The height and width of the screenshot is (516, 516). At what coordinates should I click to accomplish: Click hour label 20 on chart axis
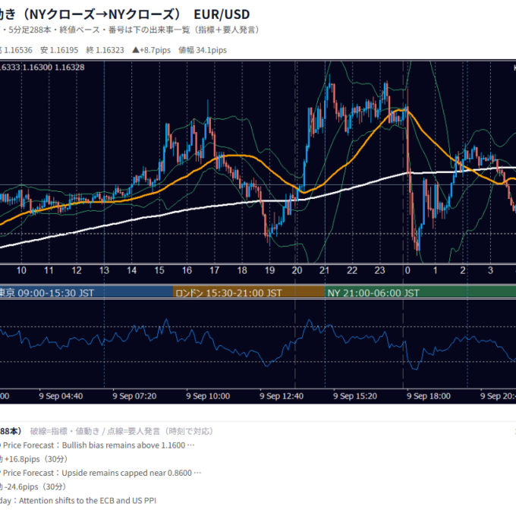coord(297,270)
